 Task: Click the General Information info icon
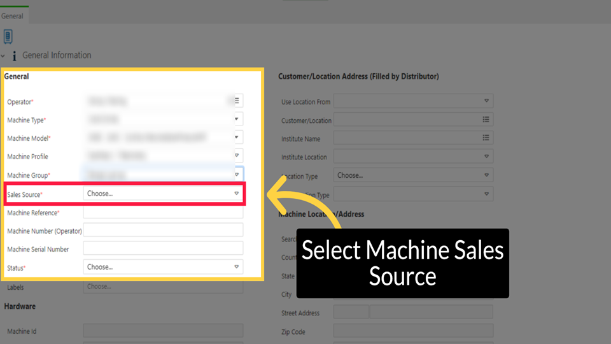(x=14, y=56)
